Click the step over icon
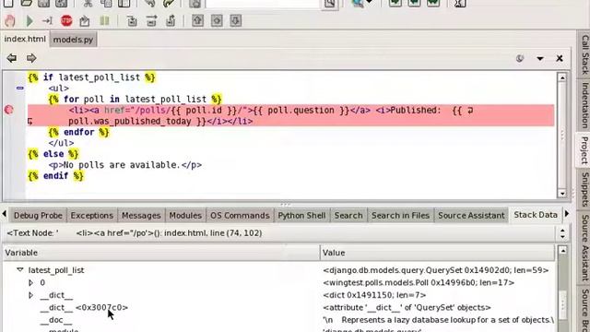Image resolution: width=590 pixels, height=332 pixels. click(151, 20)
